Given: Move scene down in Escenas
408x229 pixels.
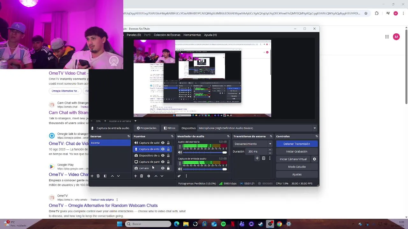Looking at the screenshot, I should coord(118,176).
